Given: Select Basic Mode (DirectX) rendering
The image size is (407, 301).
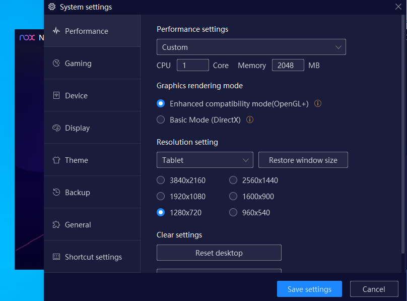Looking at the screenshot, I should [161, 119].
